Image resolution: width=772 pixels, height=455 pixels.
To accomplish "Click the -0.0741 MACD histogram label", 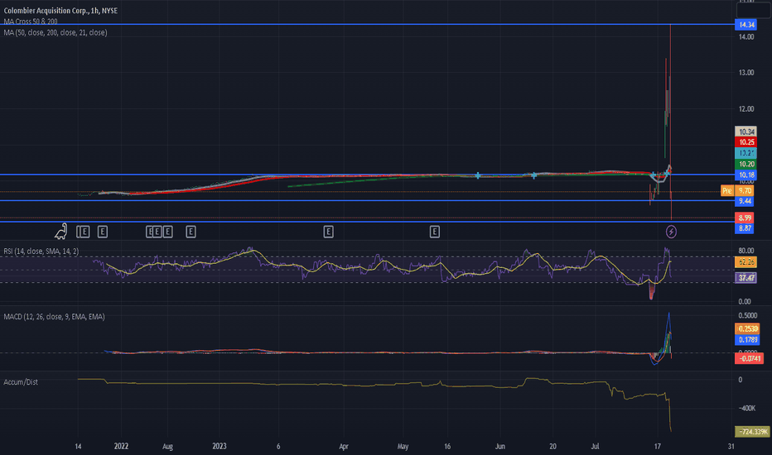I will point(749,358).
